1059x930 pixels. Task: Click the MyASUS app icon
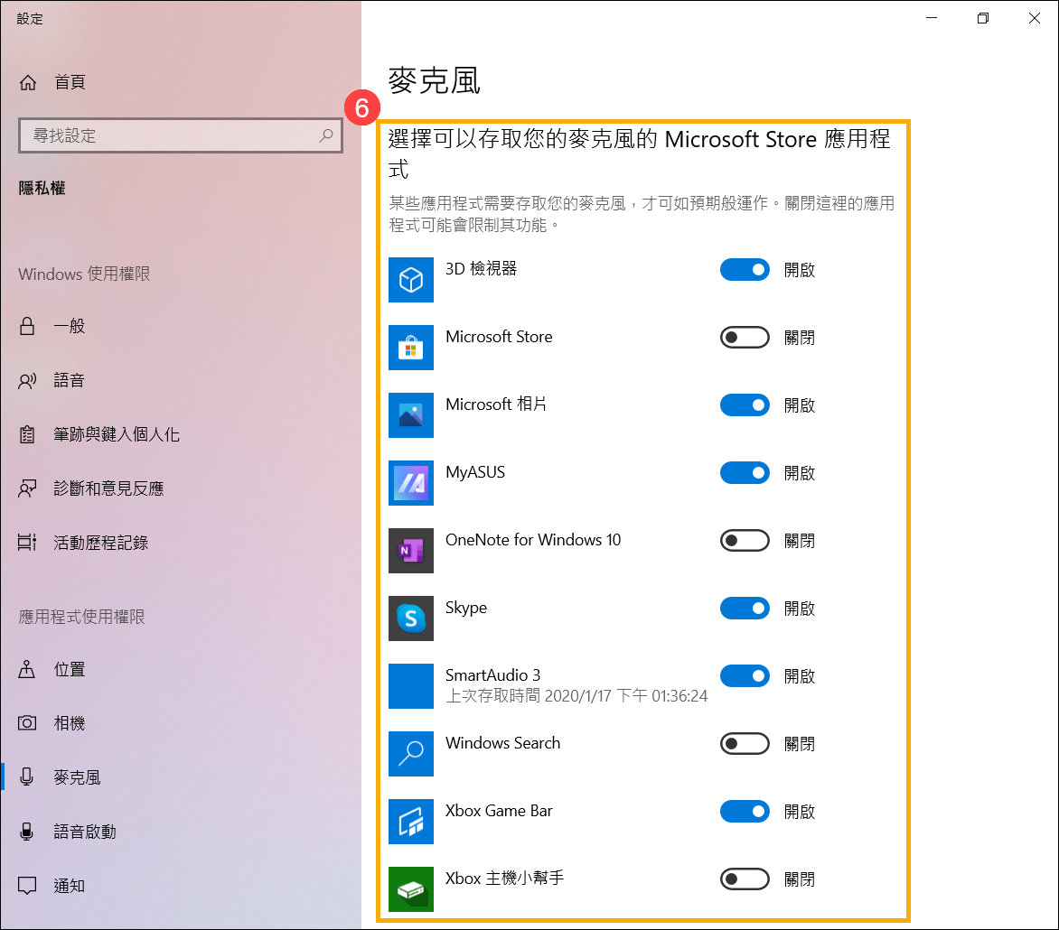[410, 482]
